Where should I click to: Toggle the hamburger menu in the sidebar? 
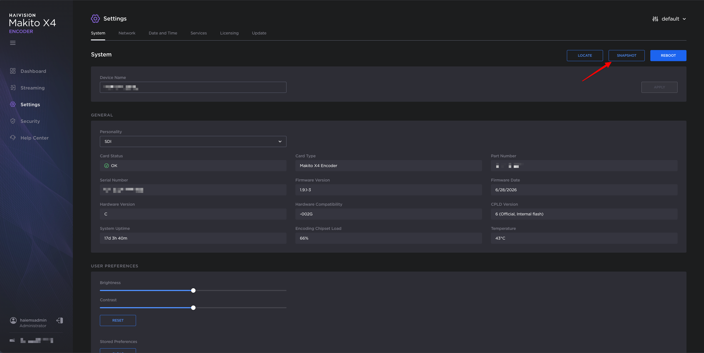13,43
